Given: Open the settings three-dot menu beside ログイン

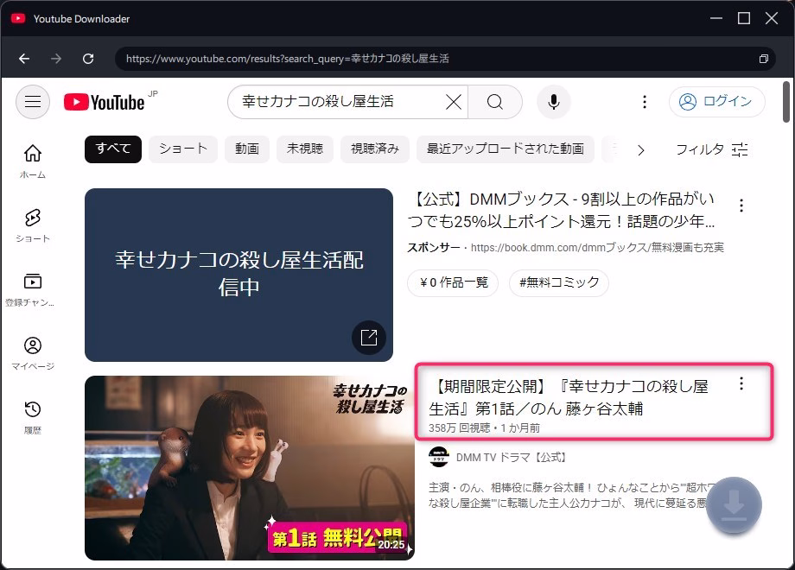Looking at the screenshot, I should [x=645, y=102].
